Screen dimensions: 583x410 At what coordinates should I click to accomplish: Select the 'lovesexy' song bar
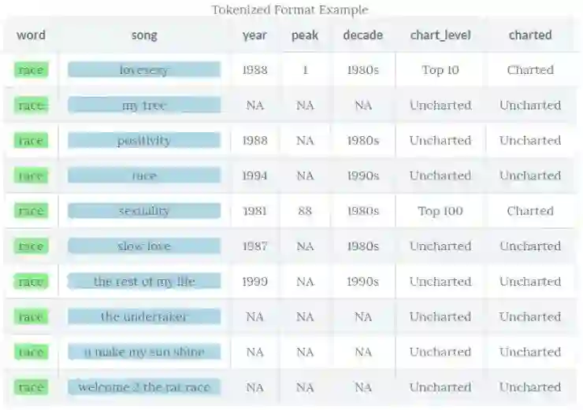pyautogui.click(x=144, y=70)
